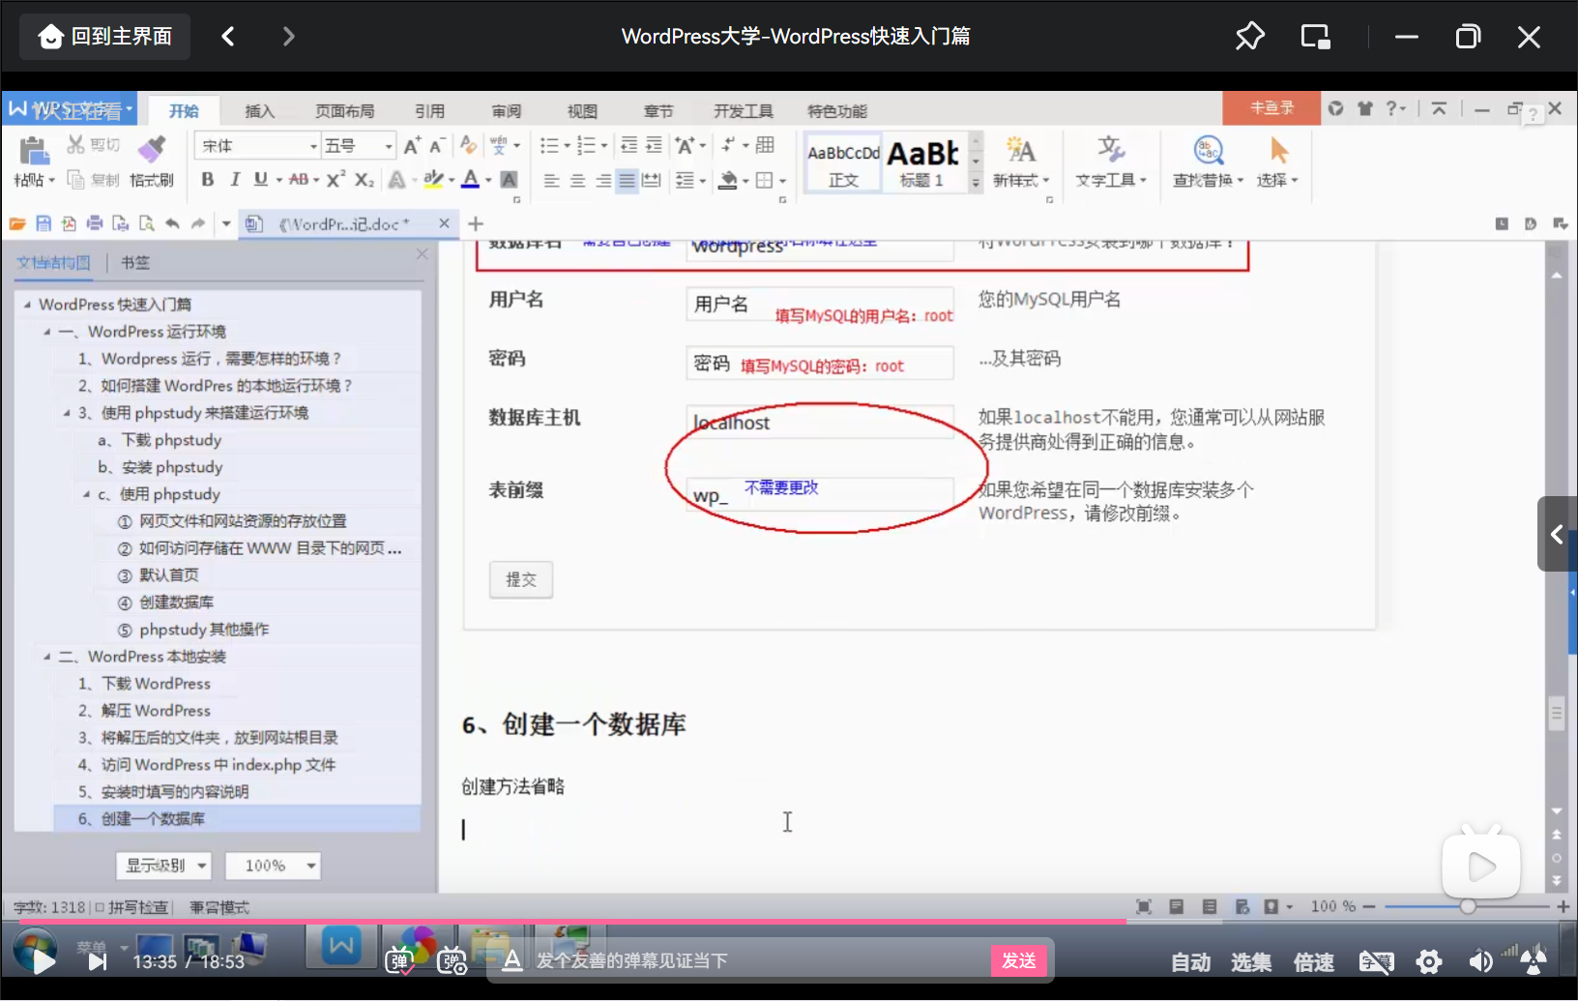Image resolution: width=1578 pixels, height=1001 pixels.
Task: Click the redo arrow icon
Action: click(x=198, y=224)
